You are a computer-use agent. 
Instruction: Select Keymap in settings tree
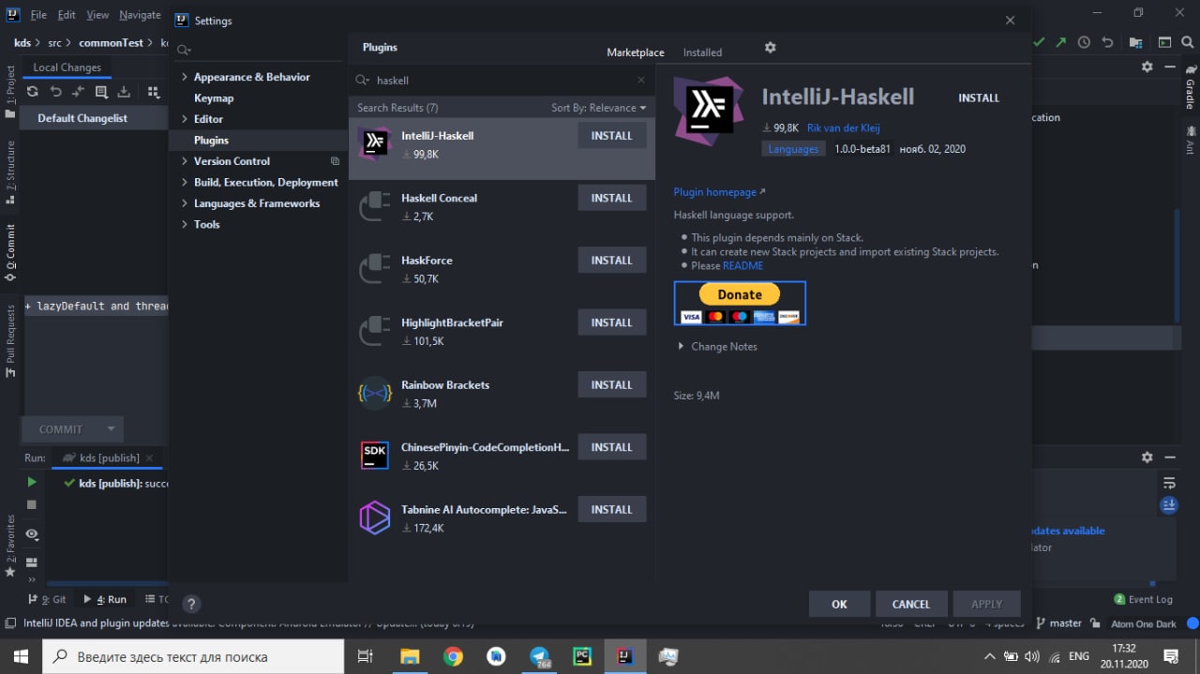point(214,98)
